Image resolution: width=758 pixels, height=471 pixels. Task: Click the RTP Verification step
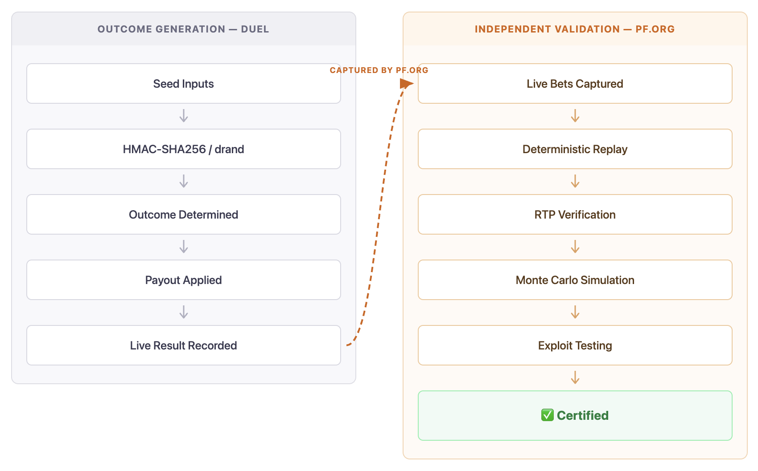tap(575, 215)
